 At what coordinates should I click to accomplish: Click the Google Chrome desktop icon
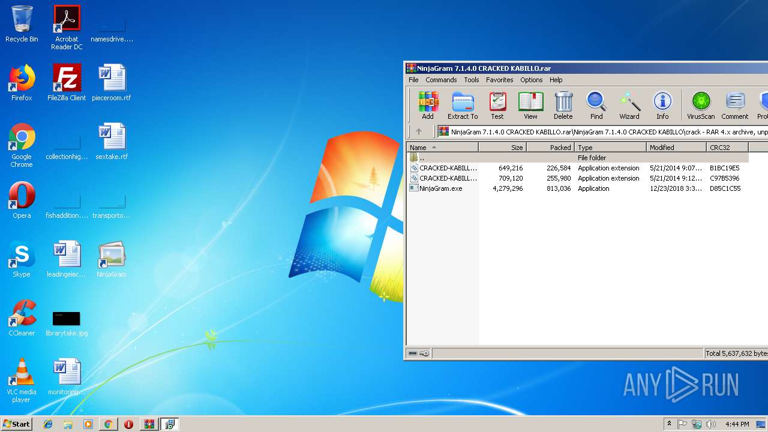click(x=22, y=145)
